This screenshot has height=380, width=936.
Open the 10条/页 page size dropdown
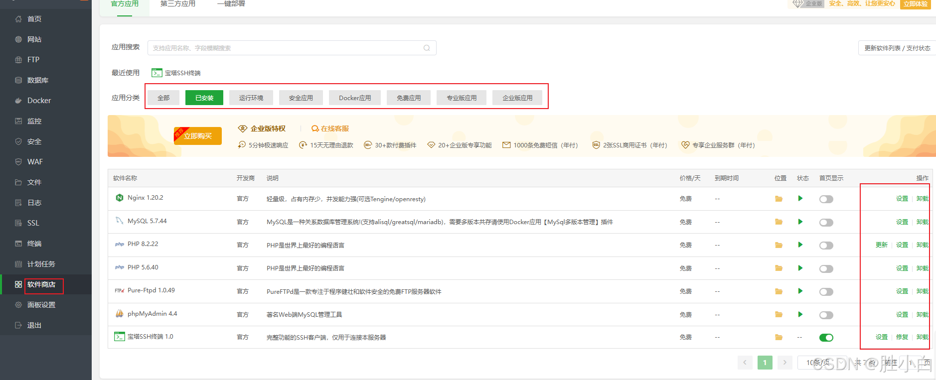click(822, 363)
